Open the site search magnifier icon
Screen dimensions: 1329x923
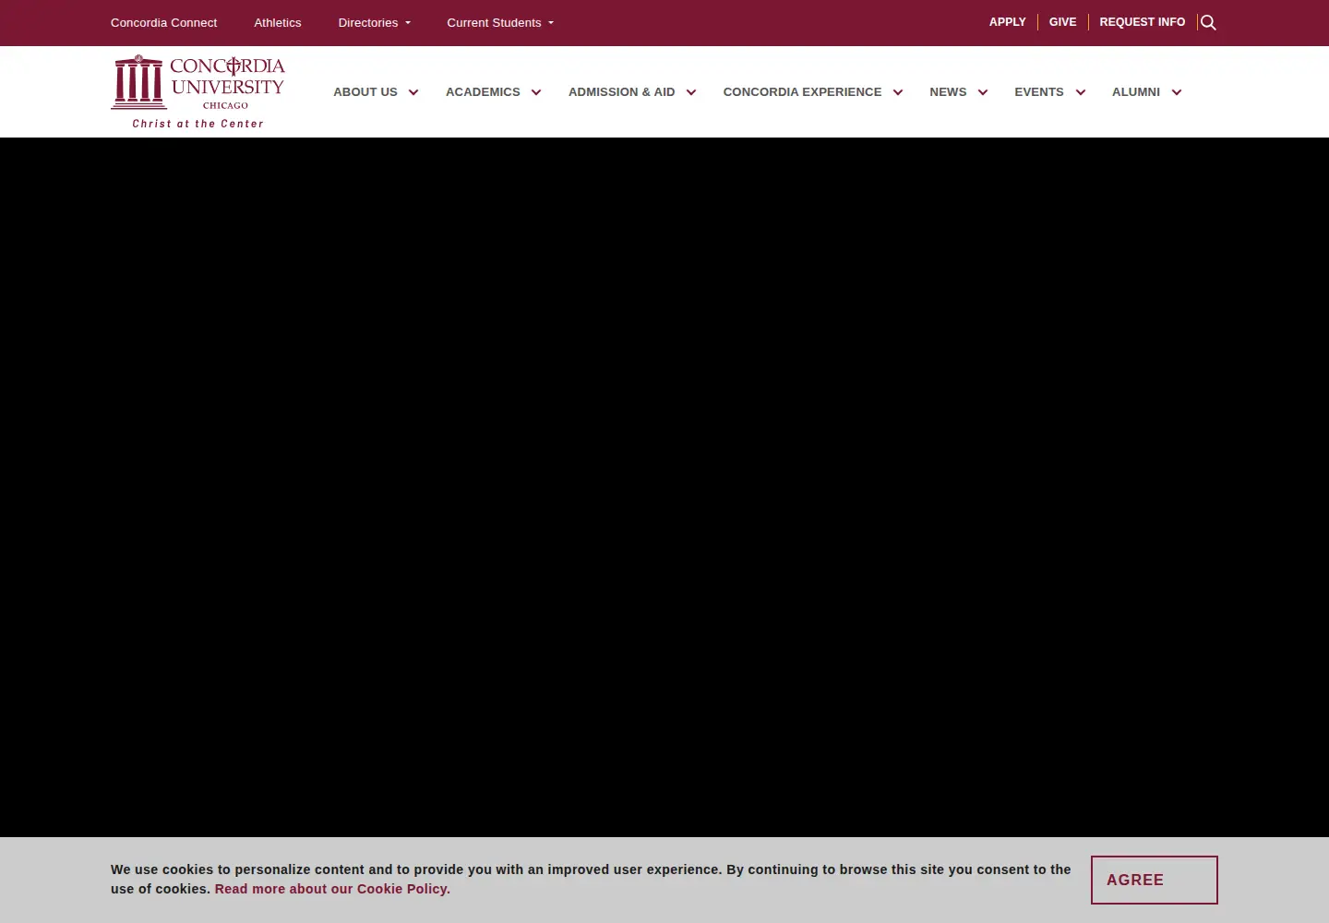point(1208,23)
